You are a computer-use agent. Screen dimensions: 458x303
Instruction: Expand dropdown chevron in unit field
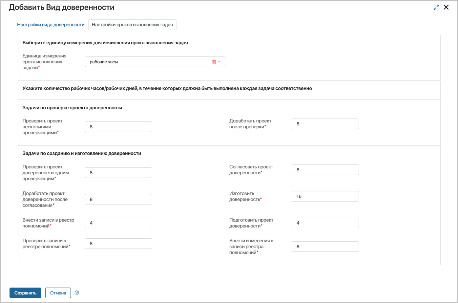[x=219, y=62]
